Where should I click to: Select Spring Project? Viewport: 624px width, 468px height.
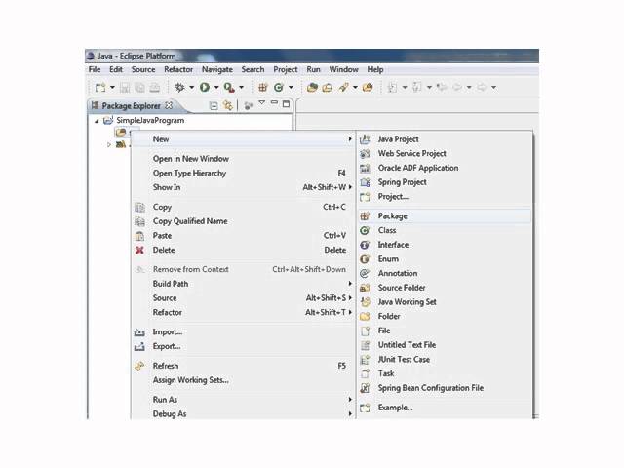pos(445,182)
